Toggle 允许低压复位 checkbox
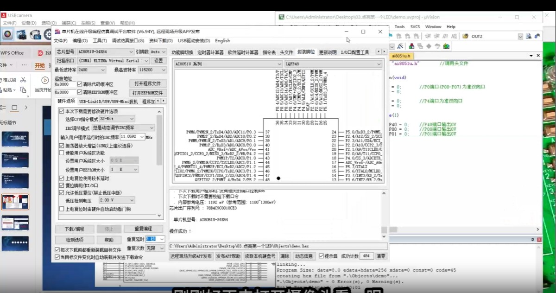 coord(62,192)
